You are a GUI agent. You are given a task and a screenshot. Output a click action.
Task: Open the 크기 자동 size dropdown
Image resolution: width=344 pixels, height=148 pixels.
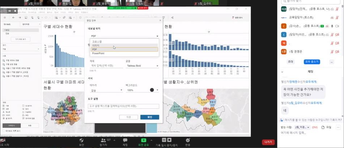[x=21, y=49]
